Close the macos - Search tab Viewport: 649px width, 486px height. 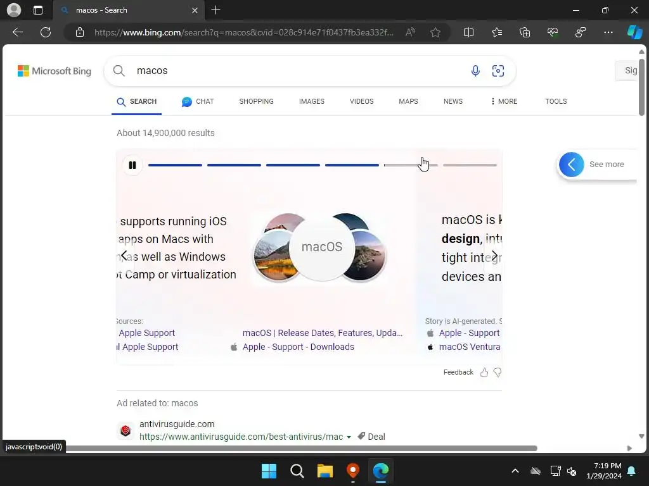(195, 10)
